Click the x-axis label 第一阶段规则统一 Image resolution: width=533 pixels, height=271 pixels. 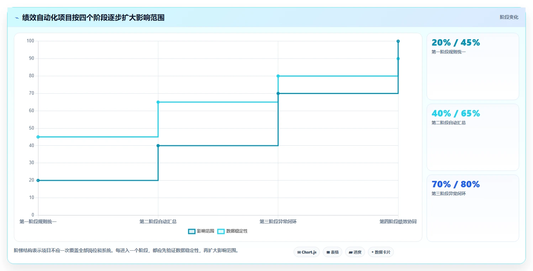click(38, 222)
